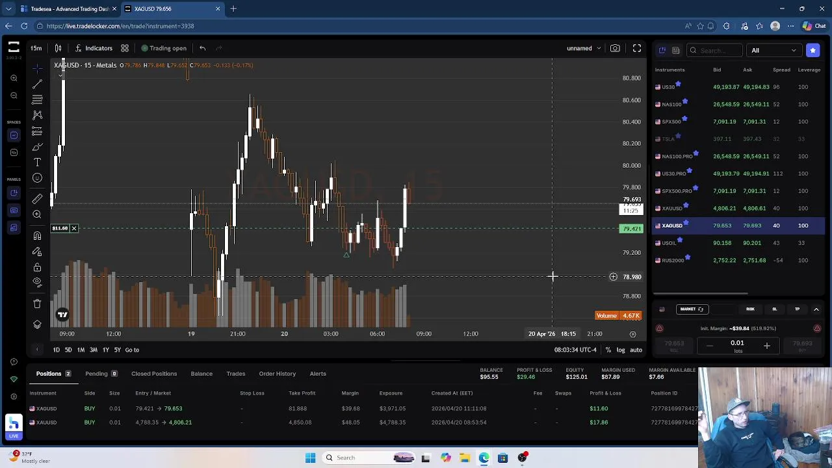Viewport: 832px width, 468px height.
Task: Toggle the log scale option
Action: [x=621, y=350]
